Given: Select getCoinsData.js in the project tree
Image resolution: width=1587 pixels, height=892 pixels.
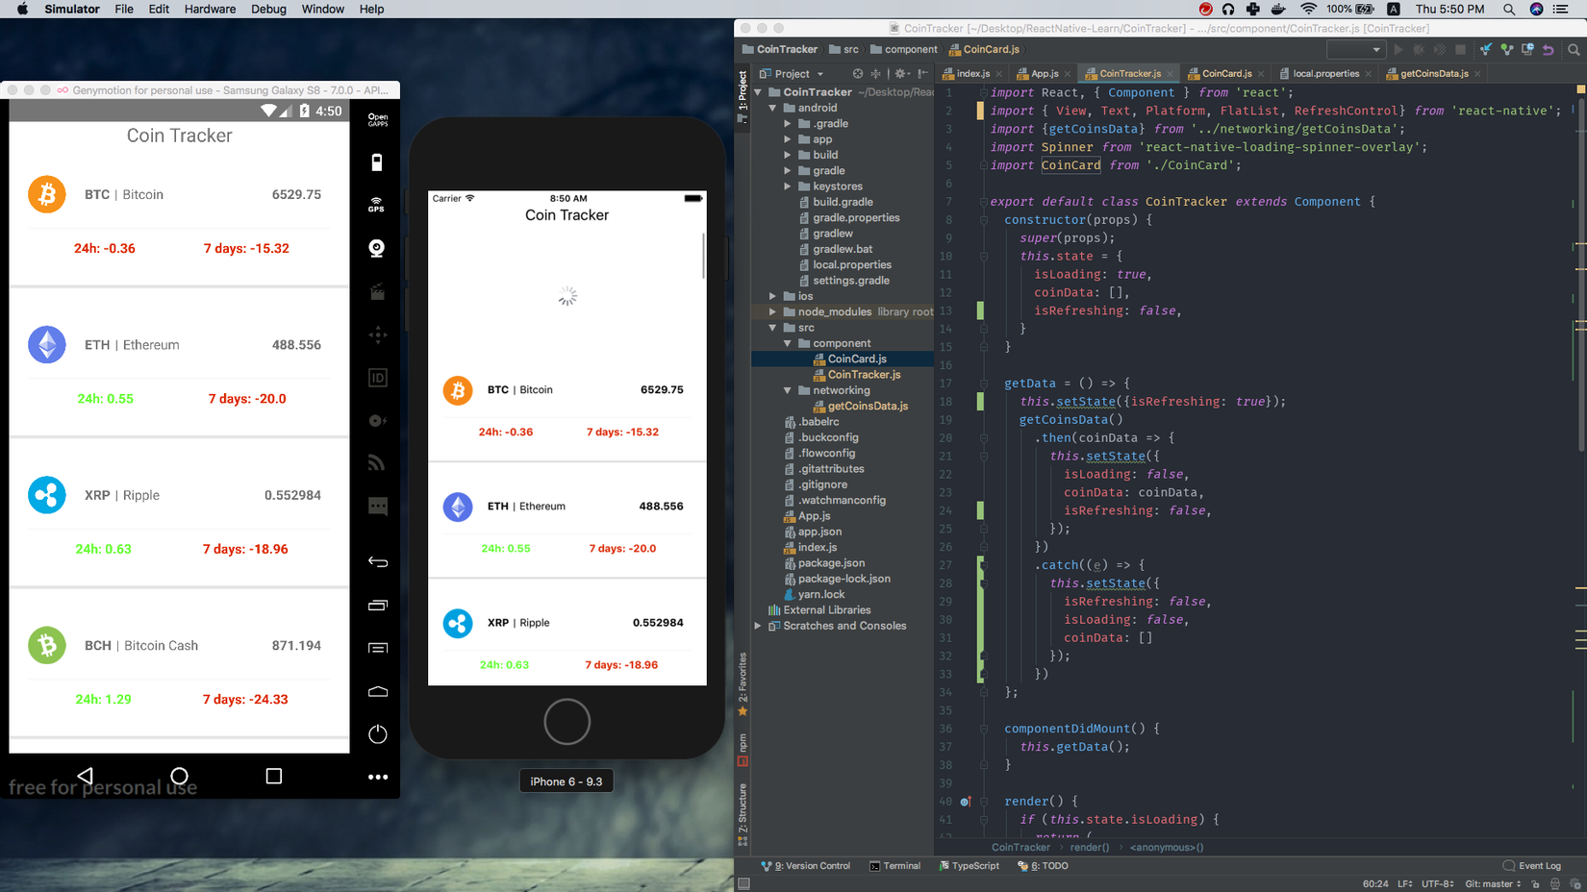Looking at the screenshot, I should (x=867, y=406).
